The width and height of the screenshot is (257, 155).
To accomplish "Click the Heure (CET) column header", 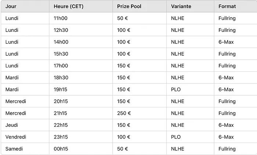I will pos(68,6).
